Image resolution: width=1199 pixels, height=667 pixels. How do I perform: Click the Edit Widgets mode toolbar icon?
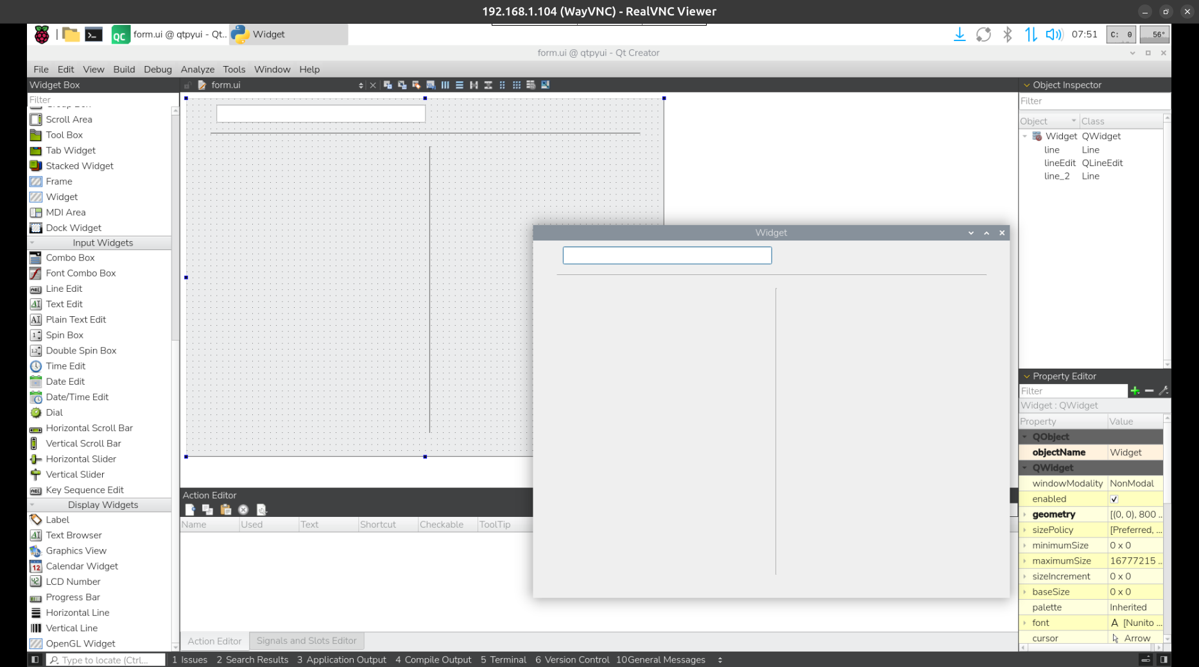pyautogui.click(x=388, y=85)
